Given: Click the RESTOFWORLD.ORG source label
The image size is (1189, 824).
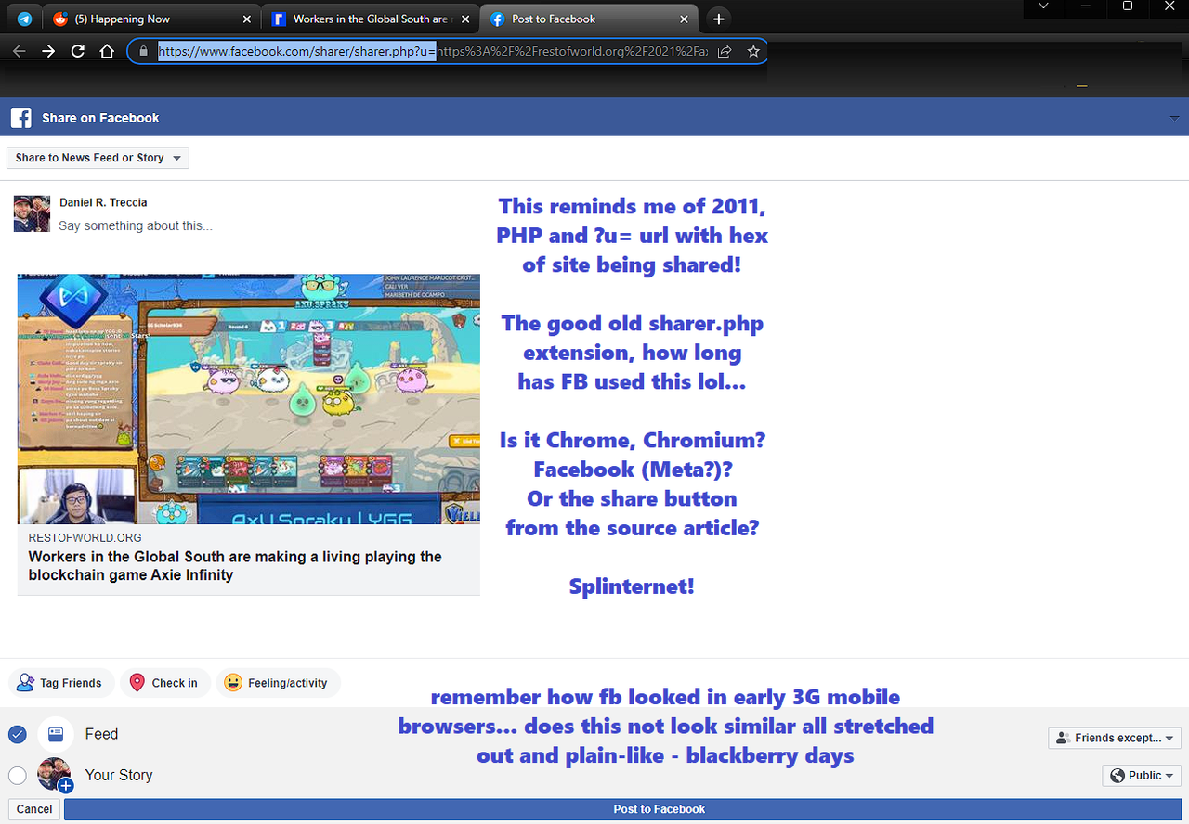Looking at the screenshot, I should [x=85, y=537].
